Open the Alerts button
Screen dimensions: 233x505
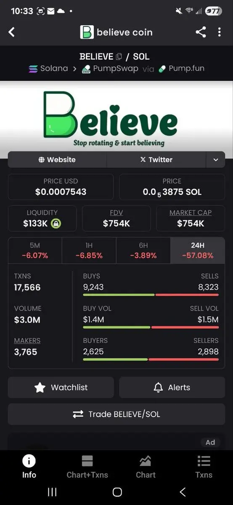tap(172, 388)
